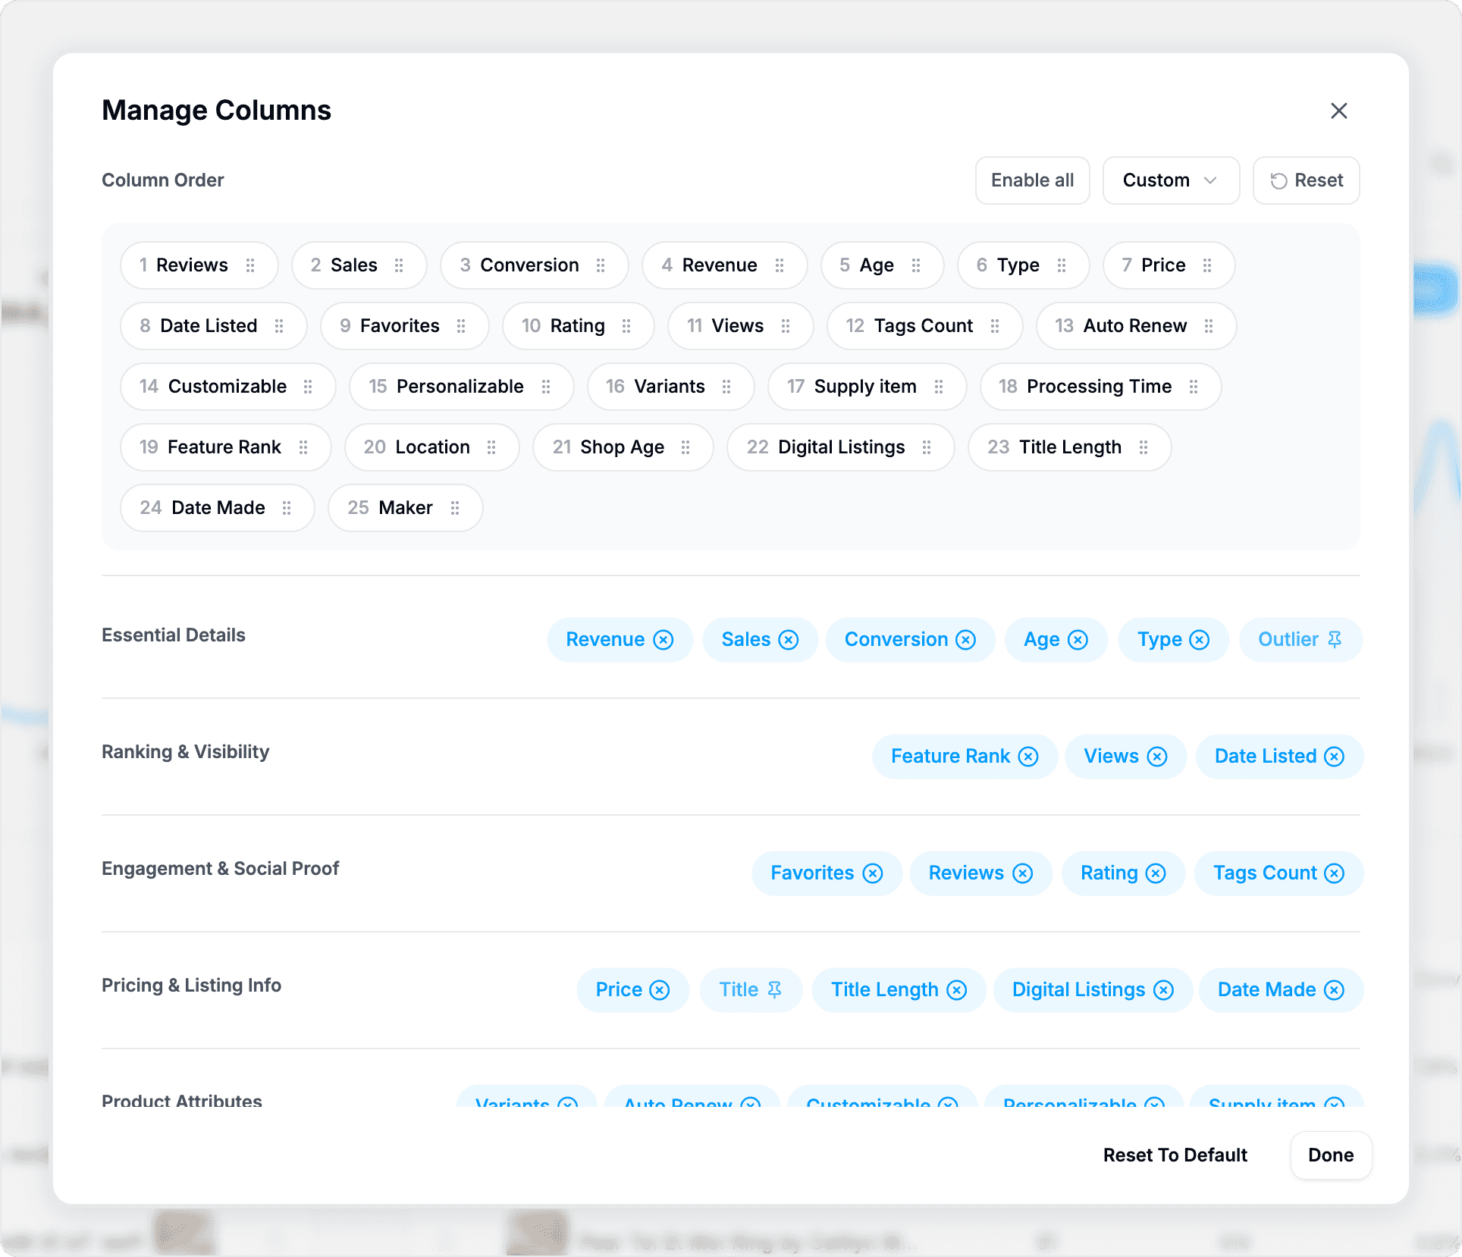Click Reset To Default
Viewport: 1462px width, 1257px height.
(1175, 1155)
